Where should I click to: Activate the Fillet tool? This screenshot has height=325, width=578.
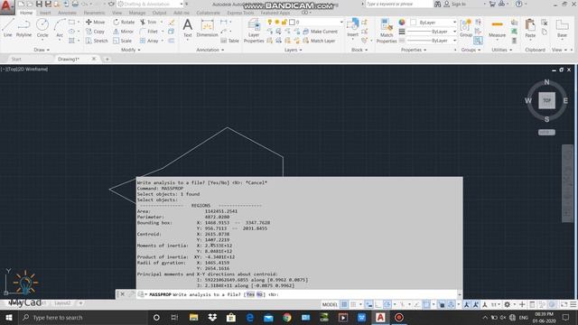coord(148,32)
